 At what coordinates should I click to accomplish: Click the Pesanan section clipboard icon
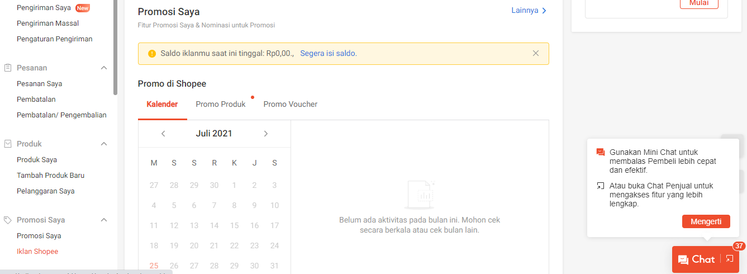click(8, 68)
